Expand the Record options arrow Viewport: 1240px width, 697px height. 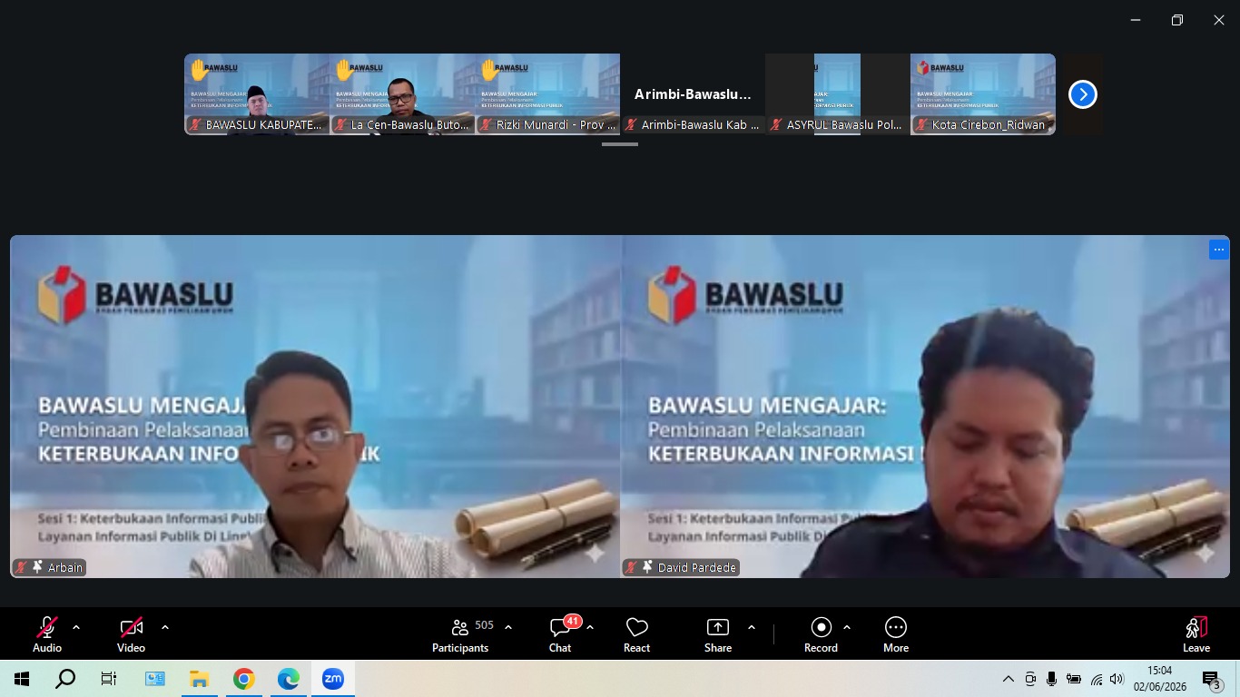(847, 627)
